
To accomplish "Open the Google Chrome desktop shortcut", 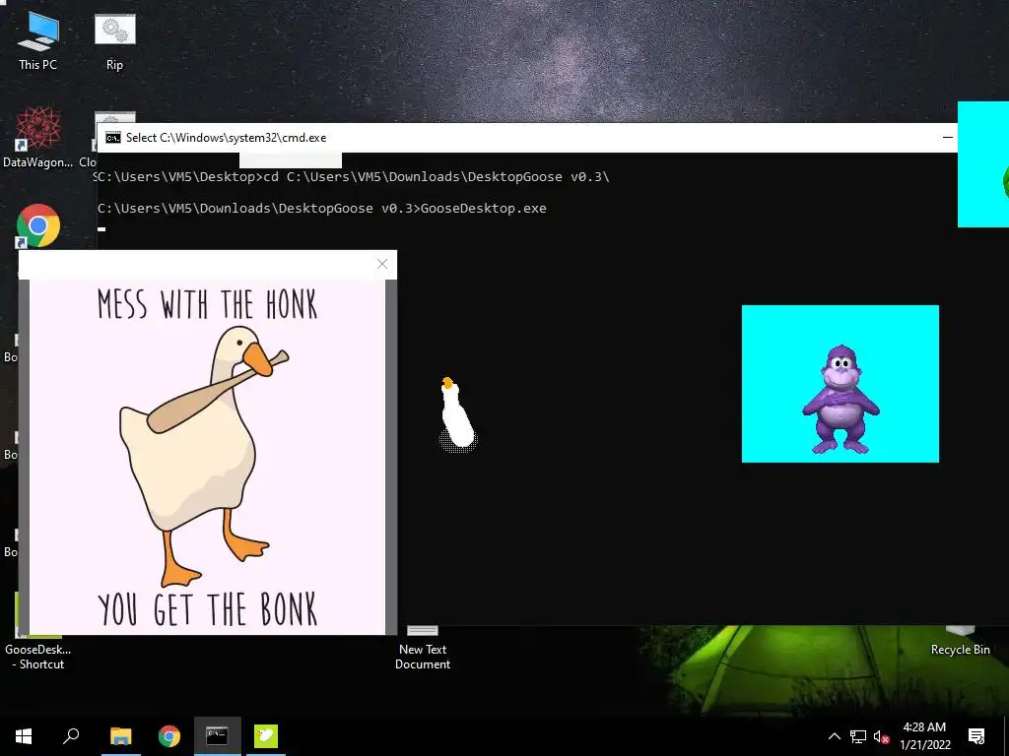I will point(38,225).
